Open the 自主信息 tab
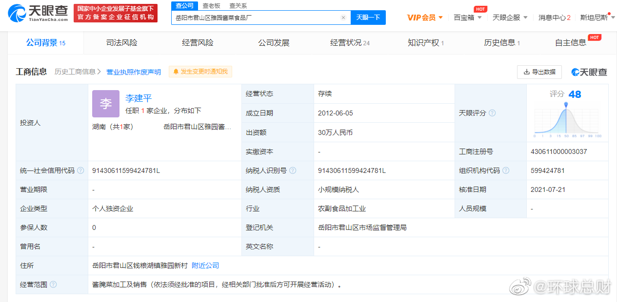The width and height of the screenshot is (617, 302). pyautogui.click(x=571, y=43)
